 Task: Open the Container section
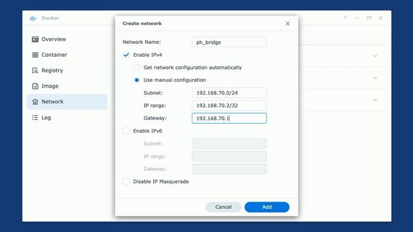(67, 55)
